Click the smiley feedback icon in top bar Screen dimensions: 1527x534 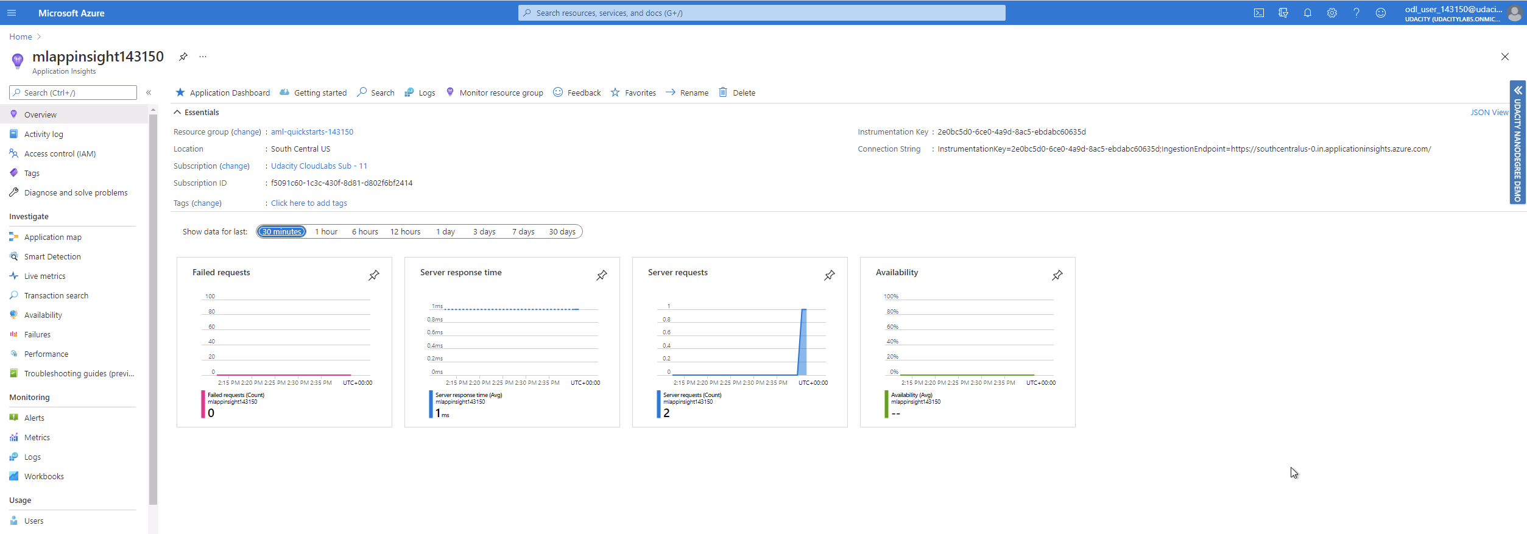pyautogui.click(x=1381, y=13)
